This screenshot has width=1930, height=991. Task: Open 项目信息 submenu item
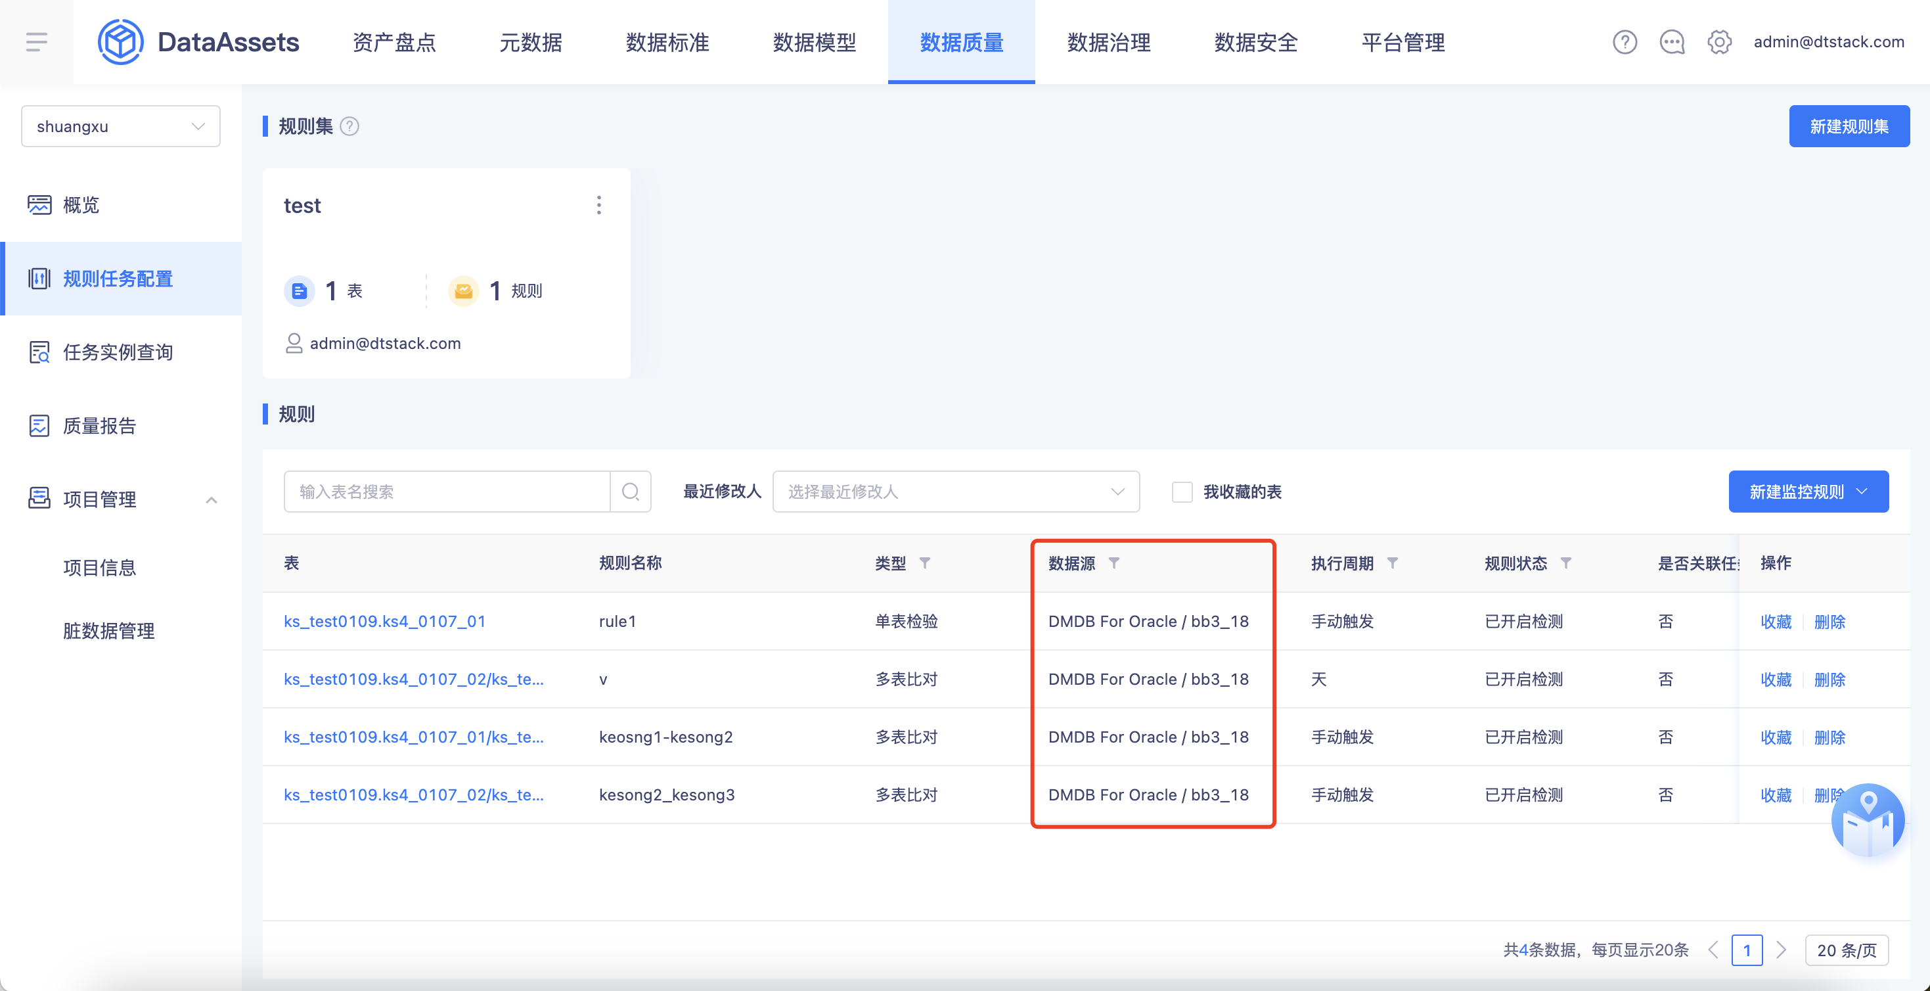(100, 568)
